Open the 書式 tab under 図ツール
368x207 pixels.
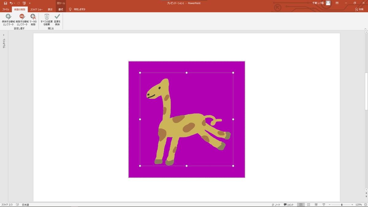click(61, 10)
